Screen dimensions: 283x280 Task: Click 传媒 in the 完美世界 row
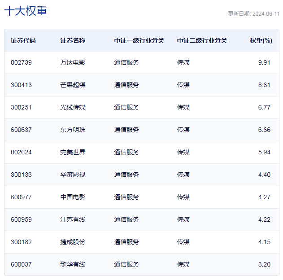point(183,152)
